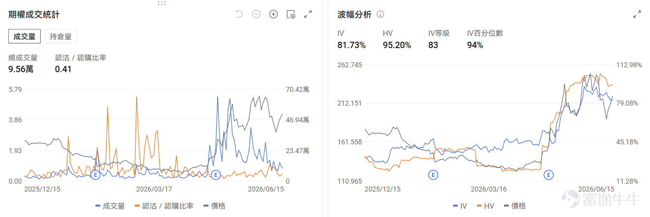Switch to the 持倉量 tab
The width and height of the screenshot is (650, 217).
(61, 36)
